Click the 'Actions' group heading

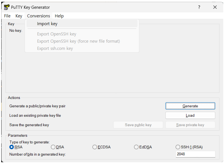pyautogui.click(x=14, y=98)
